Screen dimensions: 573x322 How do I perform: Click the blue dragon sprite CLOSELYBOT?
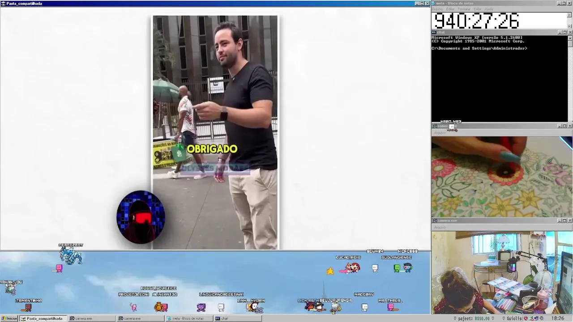(71, 257)
